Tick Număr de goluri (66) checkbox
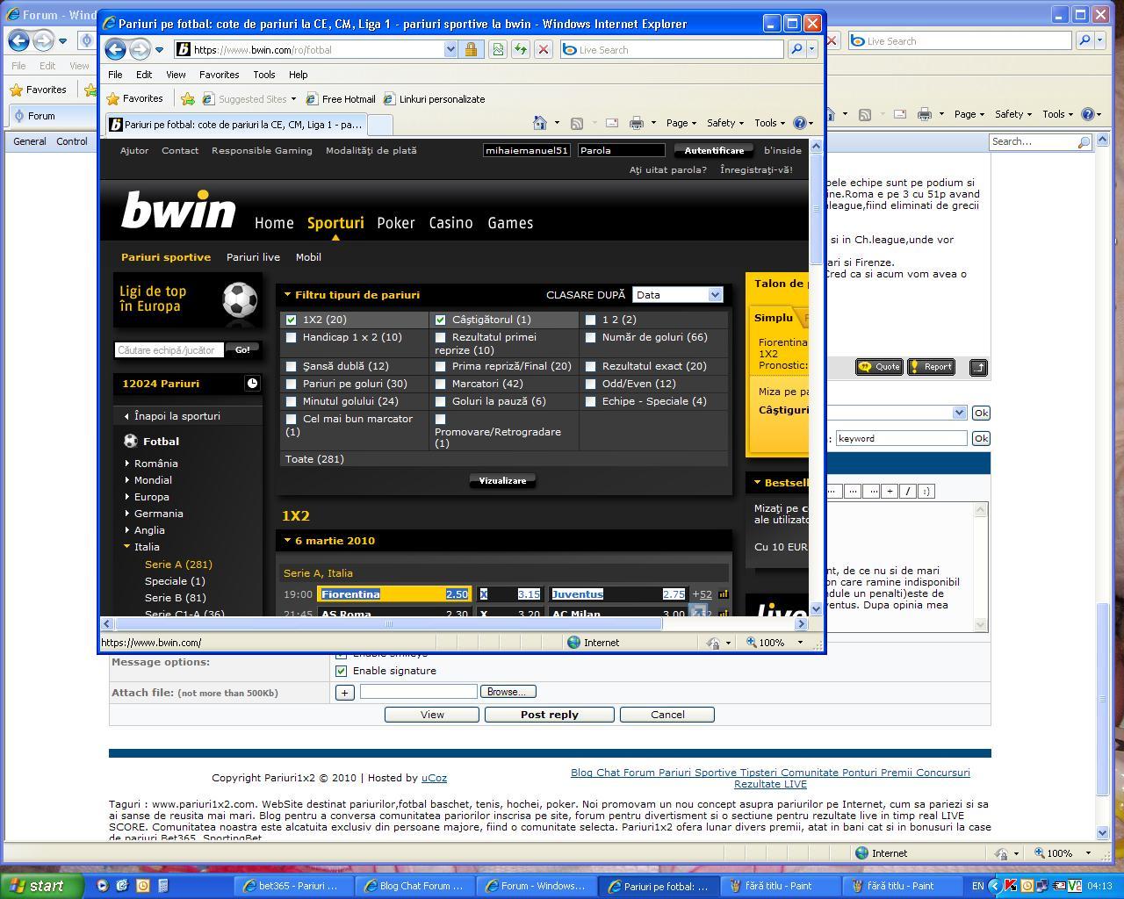 591,337
